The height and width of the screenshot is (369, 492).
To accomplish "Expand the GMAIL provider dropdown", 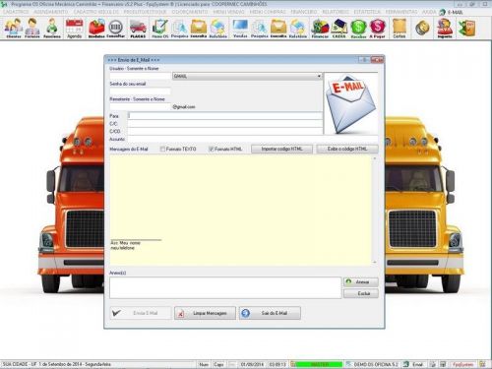I will [247, 76].
